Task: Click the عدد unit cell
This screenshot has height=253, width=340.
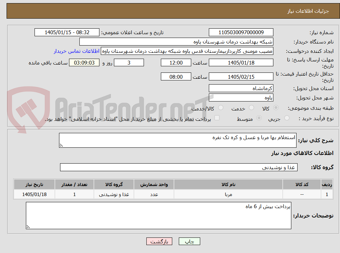Action: 154,194
